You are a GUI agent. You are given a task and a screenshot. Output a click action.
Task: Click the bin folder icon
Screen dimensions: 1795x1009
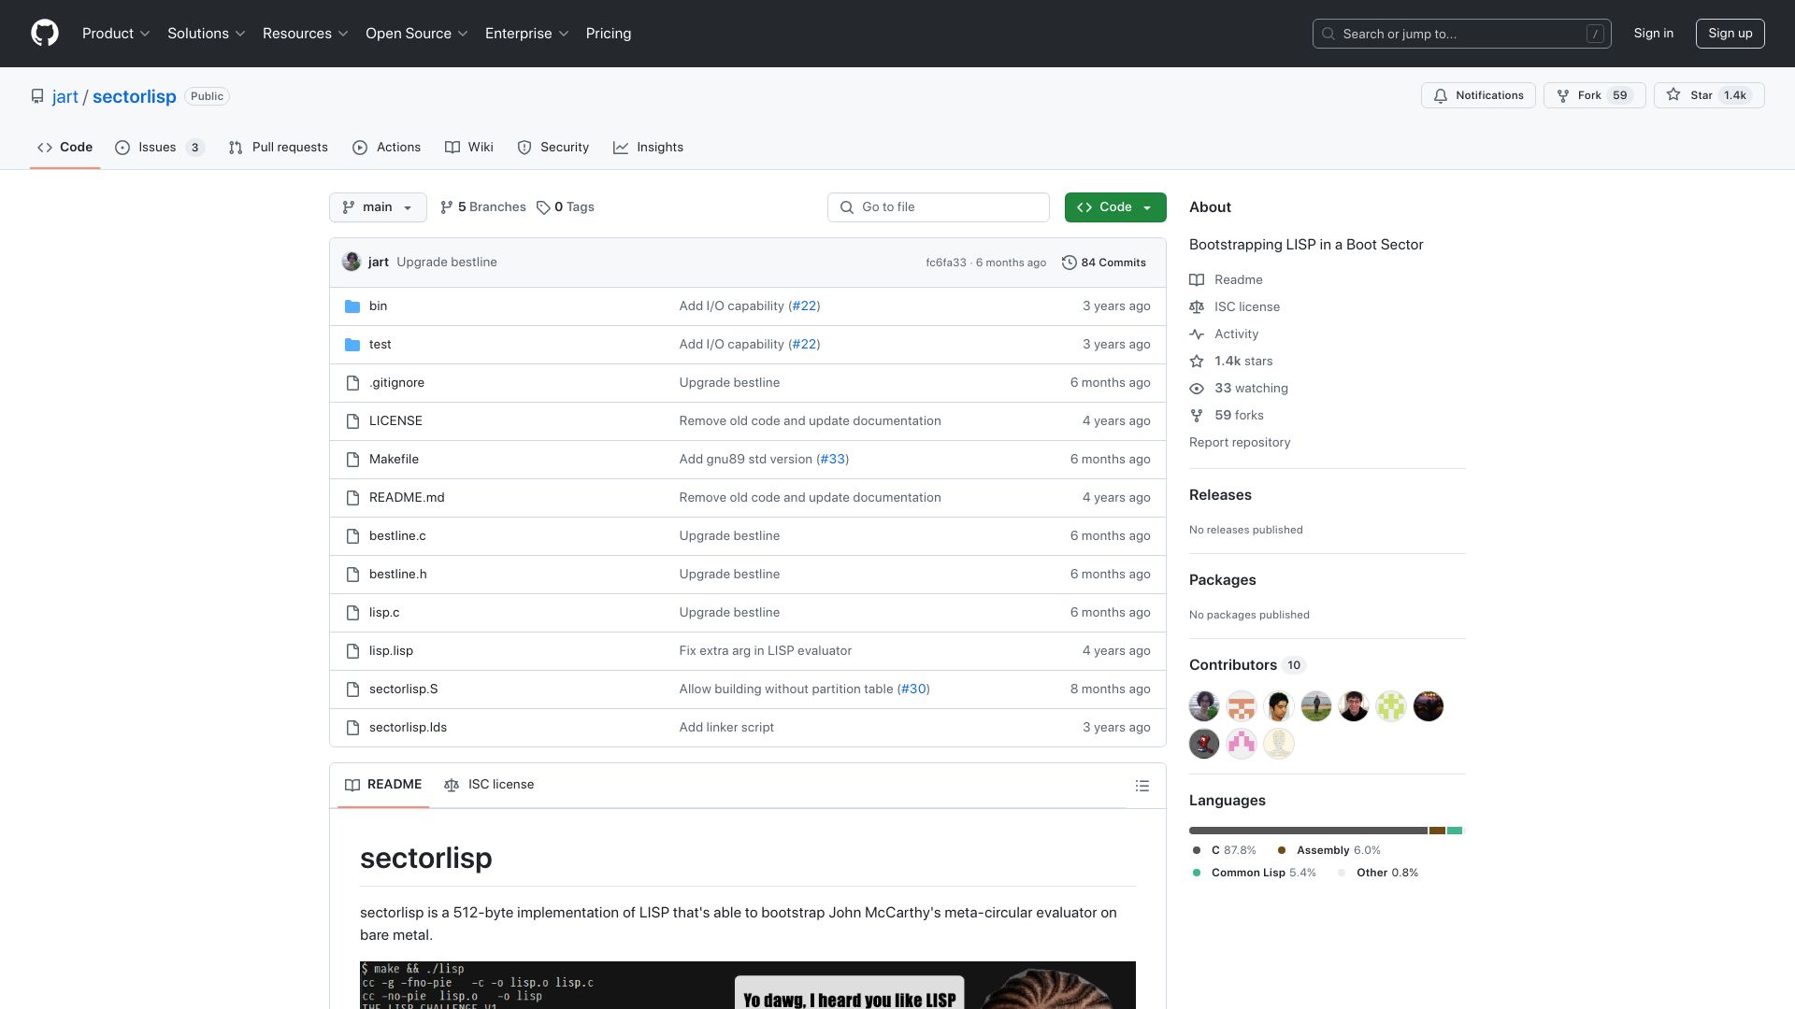point(352,306)
